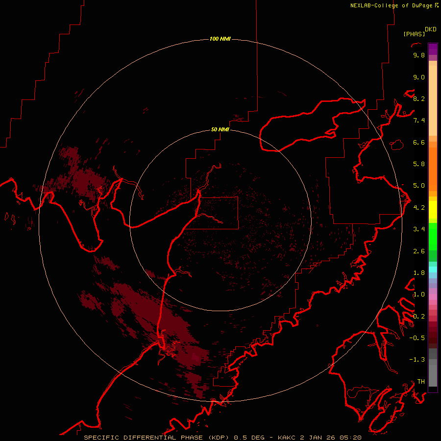Click the -0.5 value on the color scale
This screenshot has height=441, width=441.
[x=417, y=338]
